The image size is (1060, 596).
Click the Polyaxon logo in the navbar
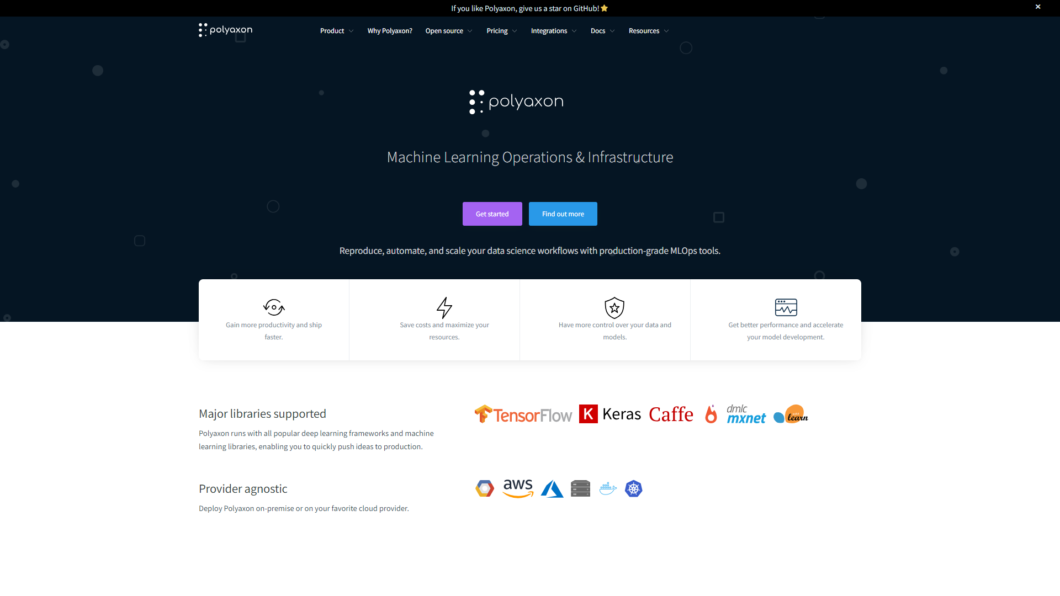225,30
